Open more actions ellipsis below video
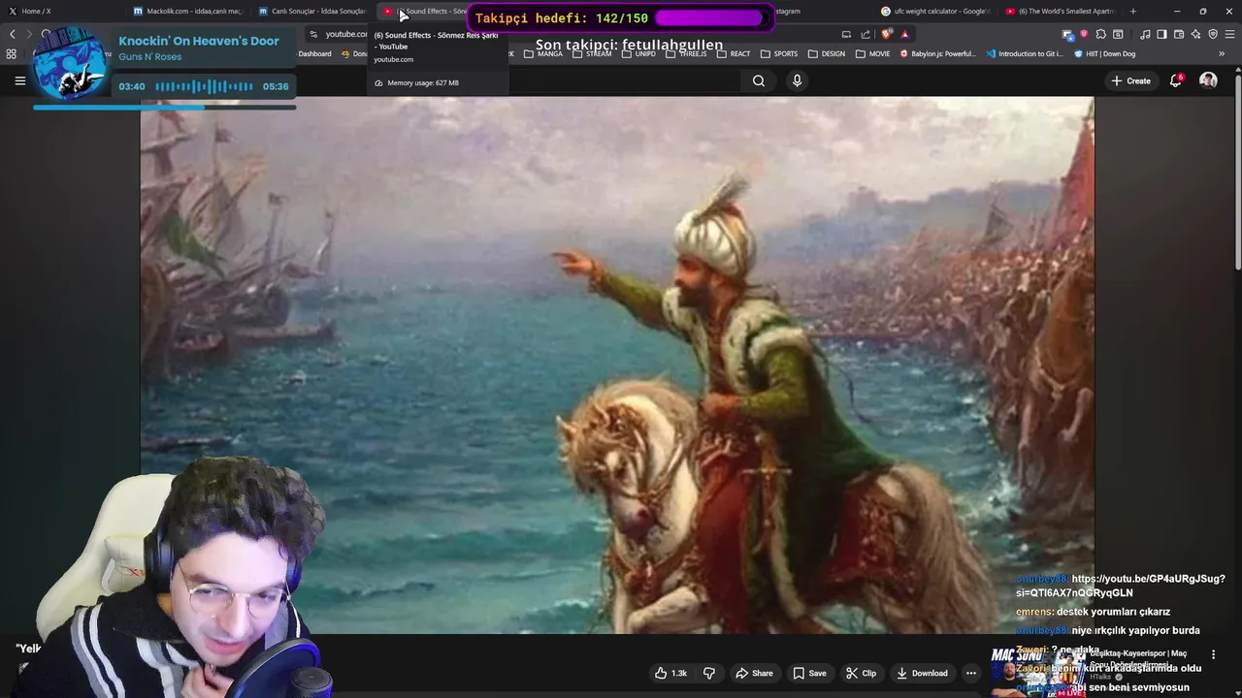The image size is (1242, 698). coord(970,673)
